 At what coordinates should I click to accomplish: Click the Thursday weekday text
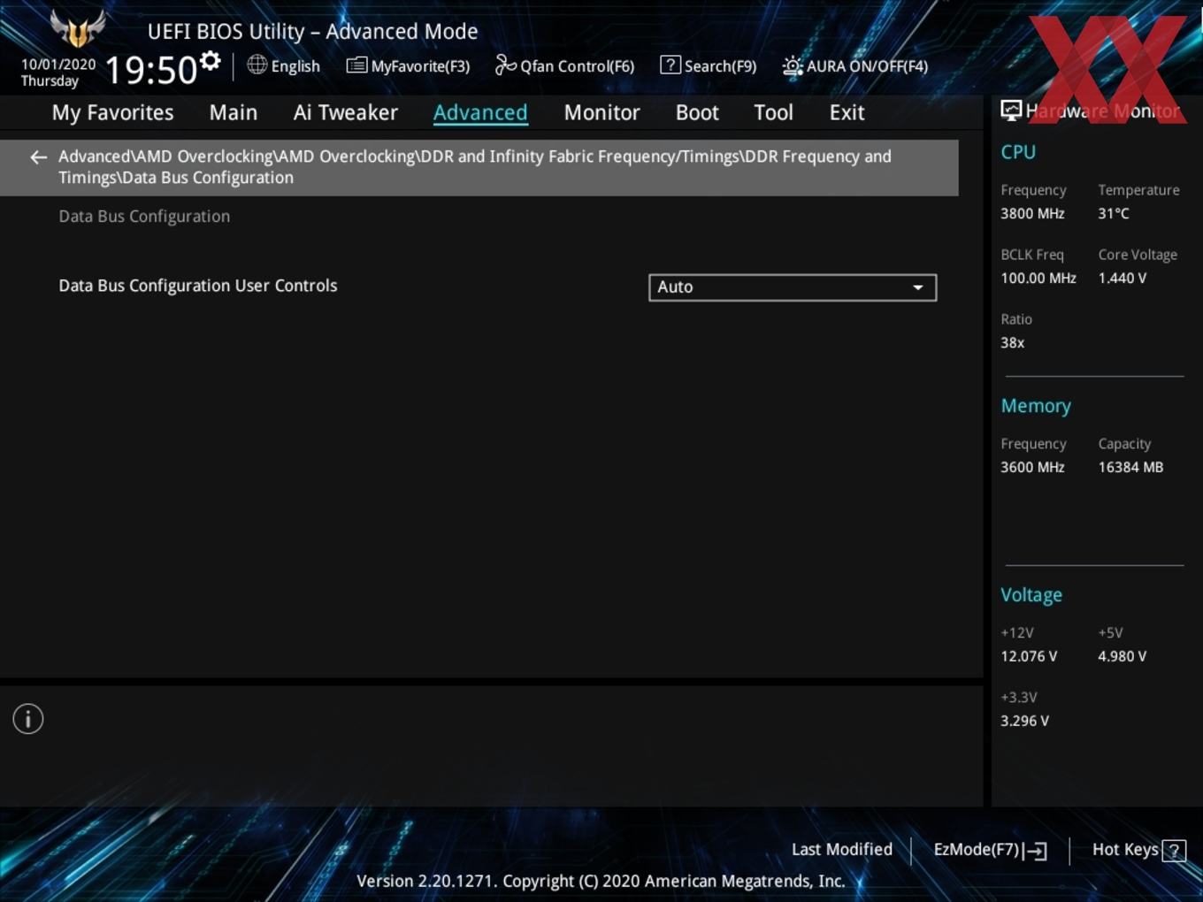[50, 81]
